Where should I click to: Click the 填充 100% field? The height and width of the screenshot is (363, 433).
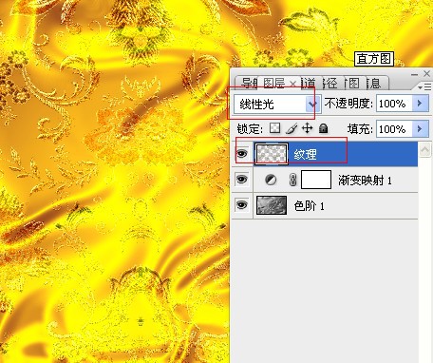(394, 129)
